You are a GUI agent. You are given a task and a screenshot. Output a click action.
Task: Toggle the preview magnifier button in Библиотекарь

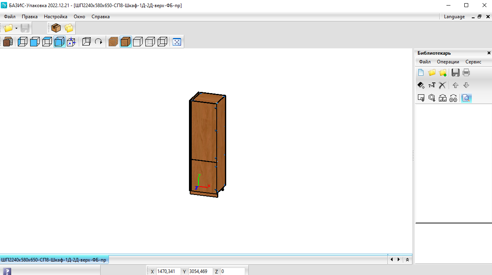point(467,98)
